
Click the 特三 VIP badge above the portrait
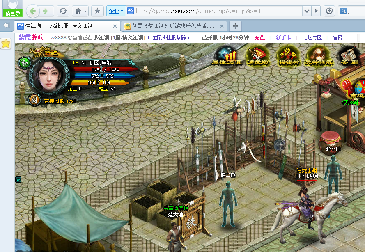pos(46,53)
